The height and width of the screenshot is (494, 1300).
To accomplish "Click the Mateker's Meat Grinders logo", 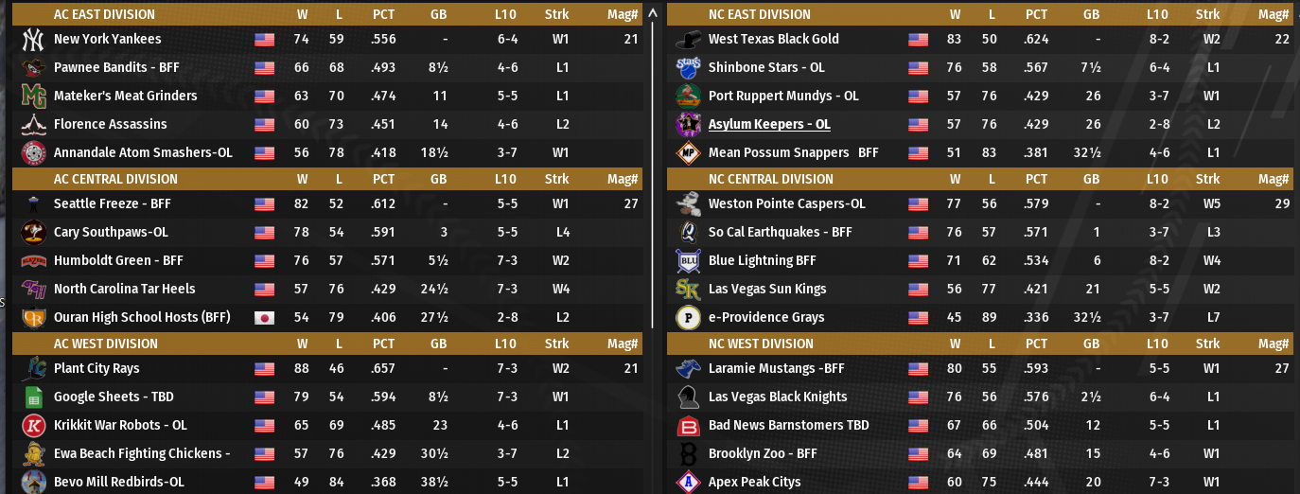I will (33, 97).
